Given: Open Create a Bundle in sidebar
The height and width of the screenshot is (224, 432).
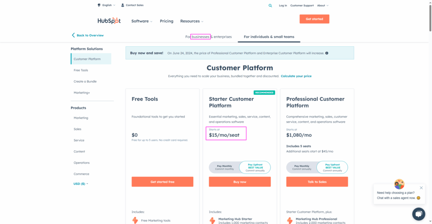Looking at the screenshot, I should point(85,81).
